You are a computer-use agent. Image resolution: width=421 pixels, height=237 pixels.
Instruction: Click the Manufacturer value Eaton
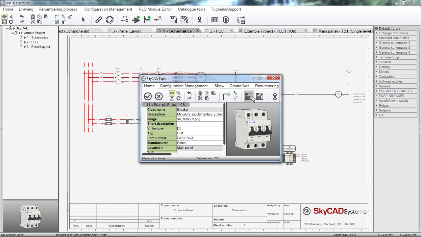200,143
